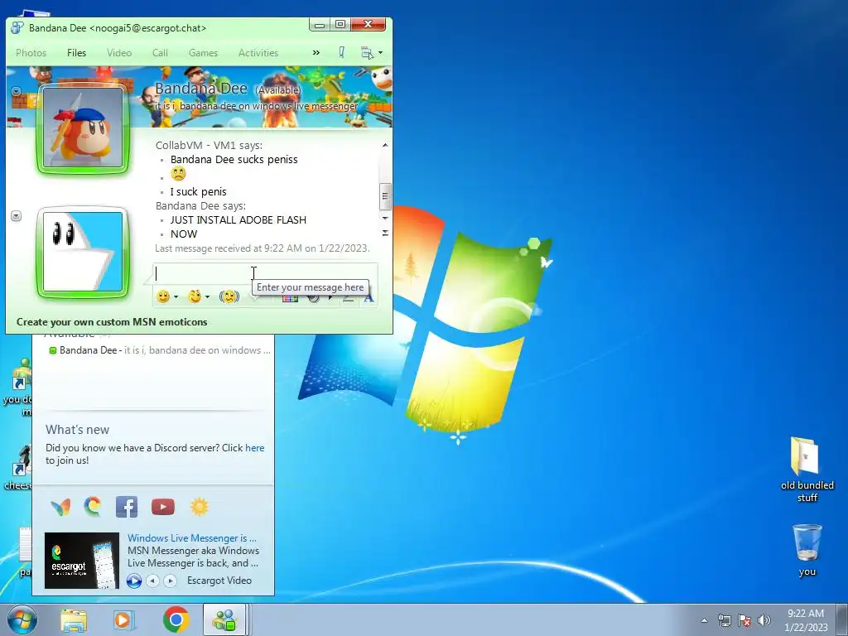Open Google Chrome from taskbar
Screen dimensions: 848x636
coord(176,619)
